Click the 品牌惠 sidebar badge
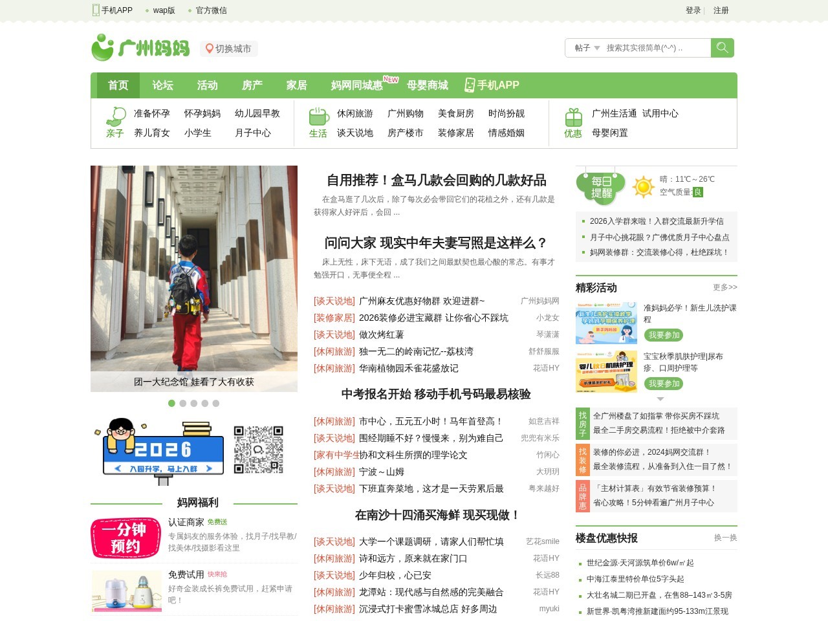828x621 pixels. 582,496
